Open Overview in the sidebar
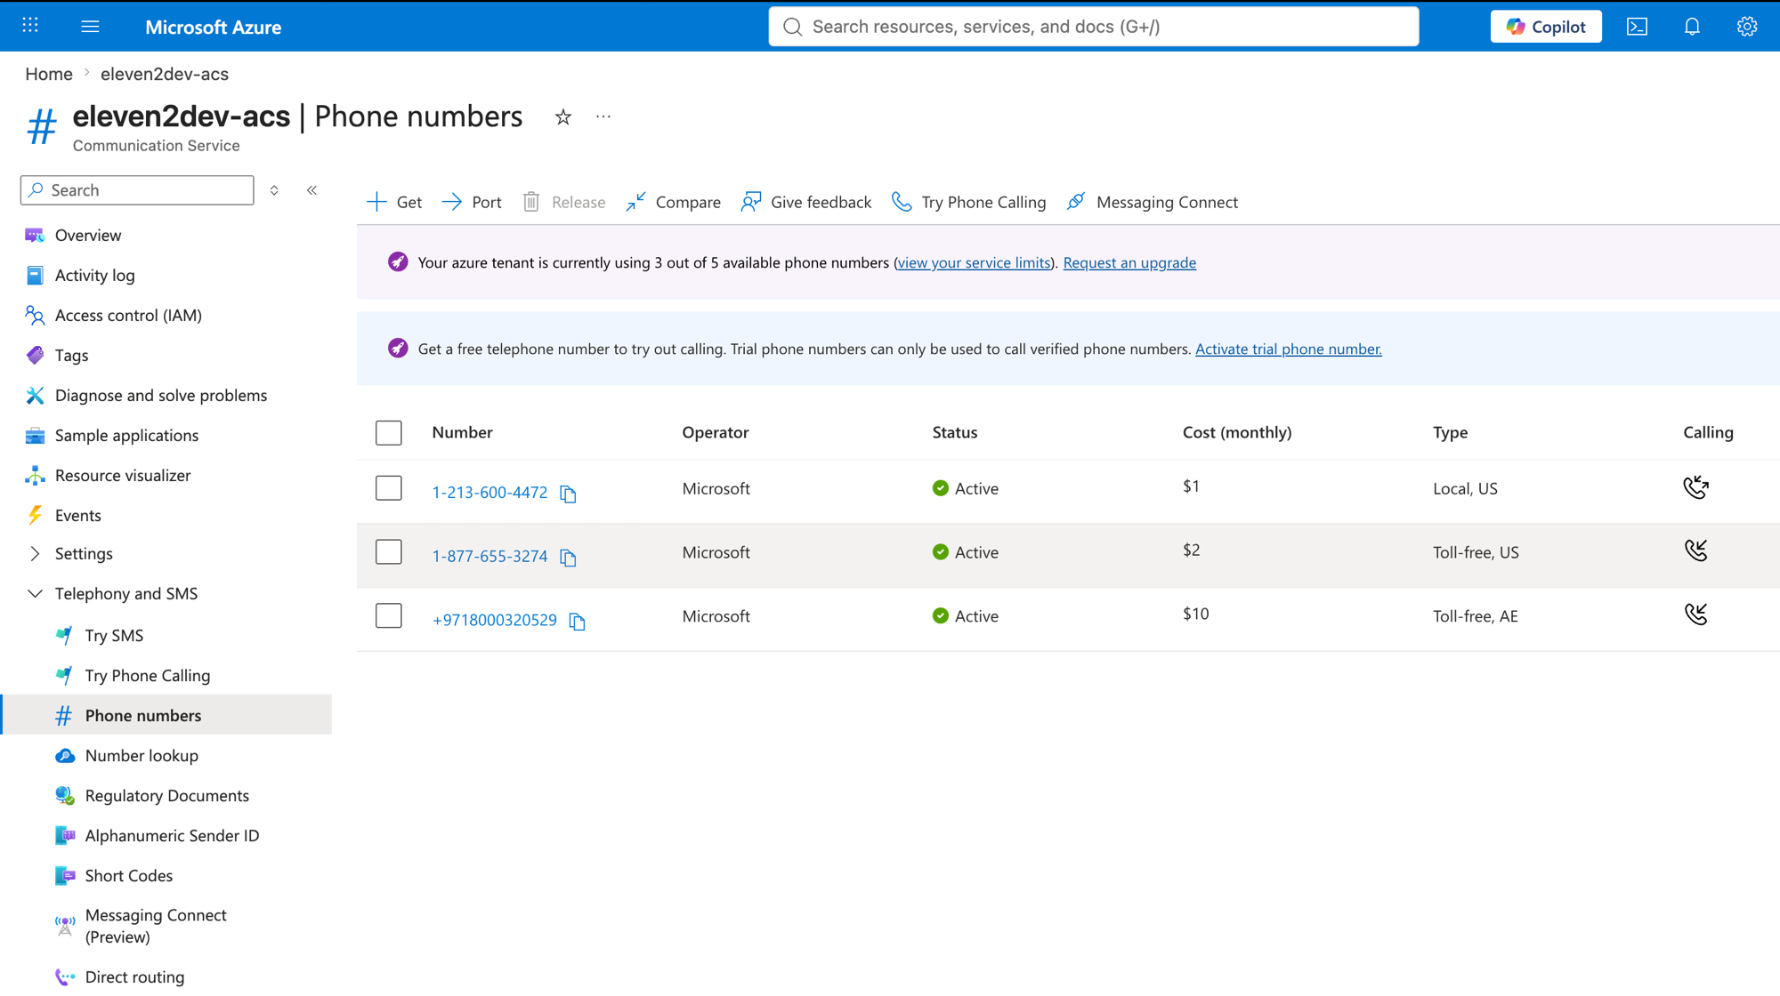Screen dimensions: 1780x996 (88, 235)
